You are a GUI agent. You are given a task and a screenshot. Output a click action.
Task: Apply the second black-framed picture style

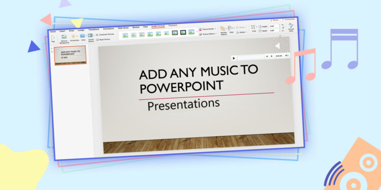(183, 32)
